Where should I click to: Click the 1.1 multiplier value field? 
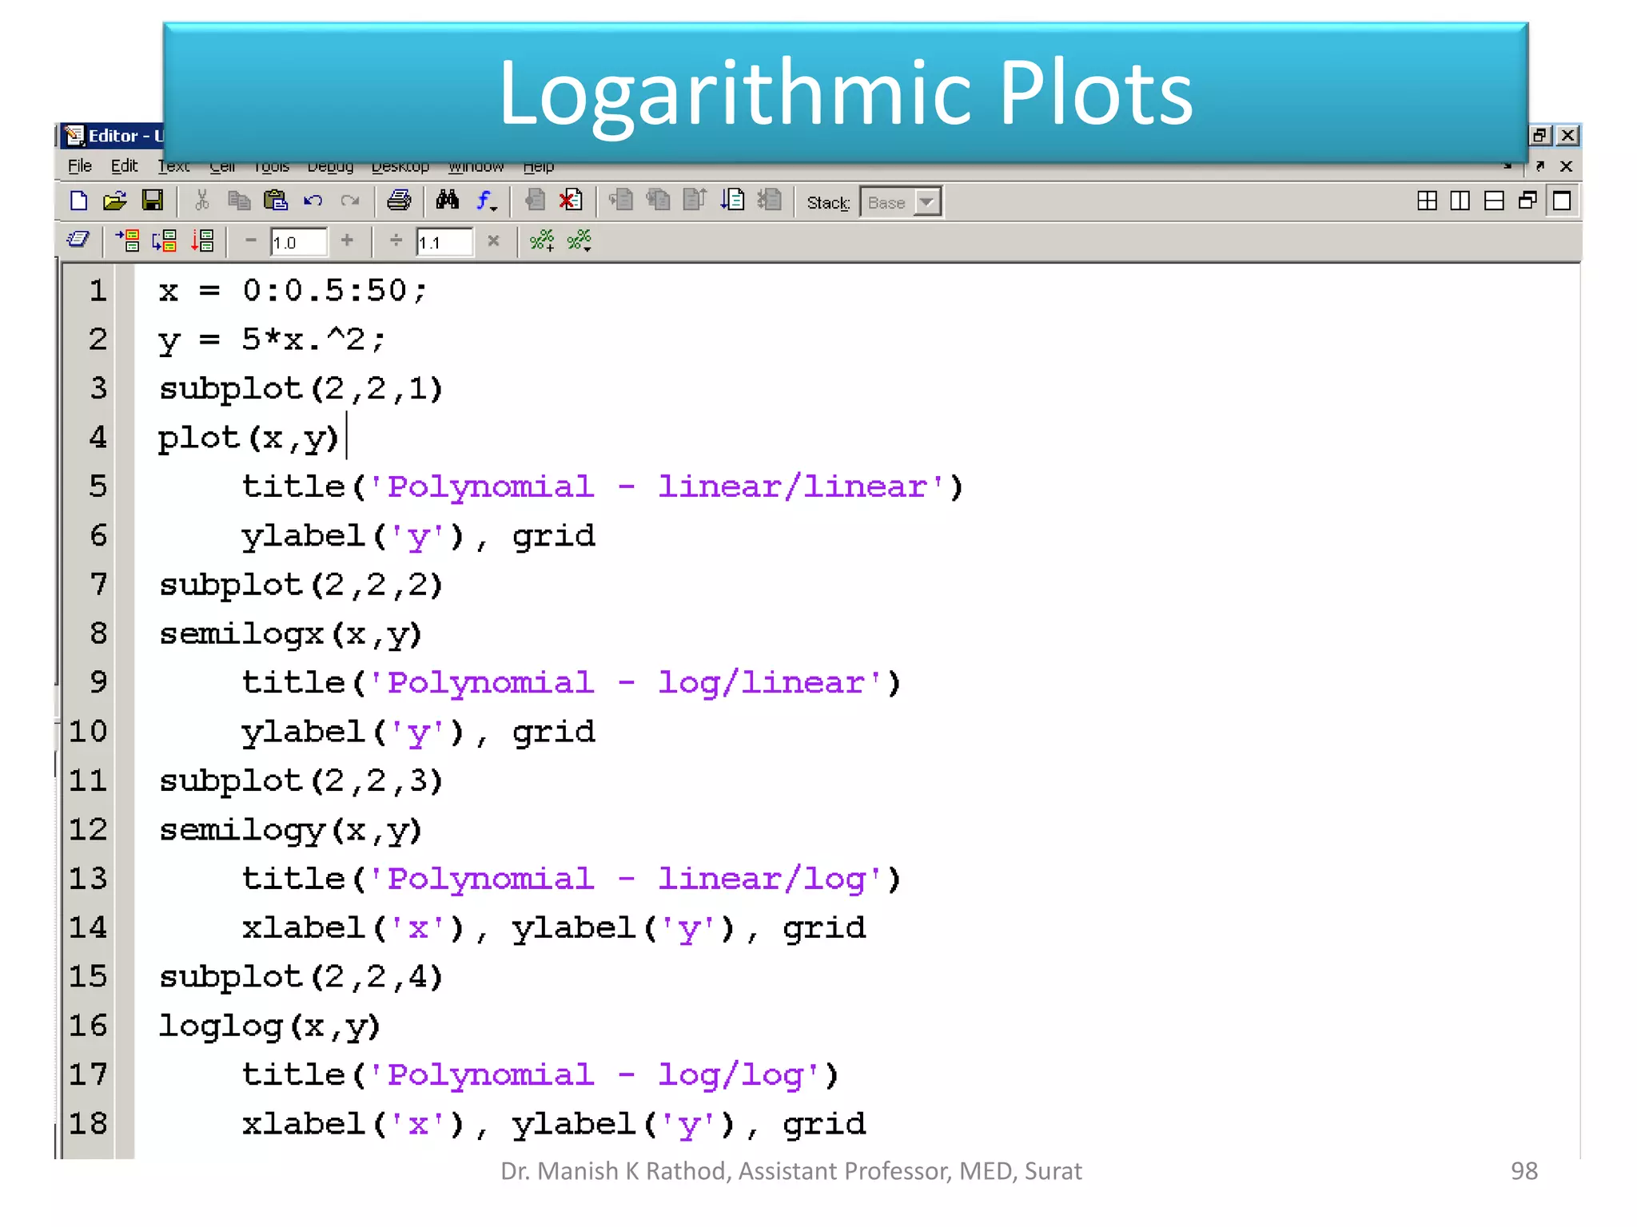coord(444,242)
